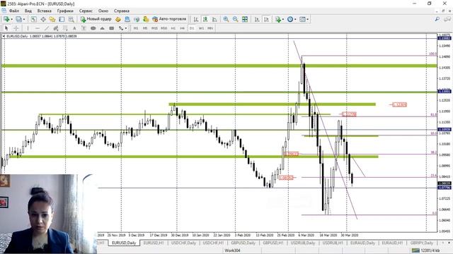Expand the new chart dropdown arrow

(11, 19)
